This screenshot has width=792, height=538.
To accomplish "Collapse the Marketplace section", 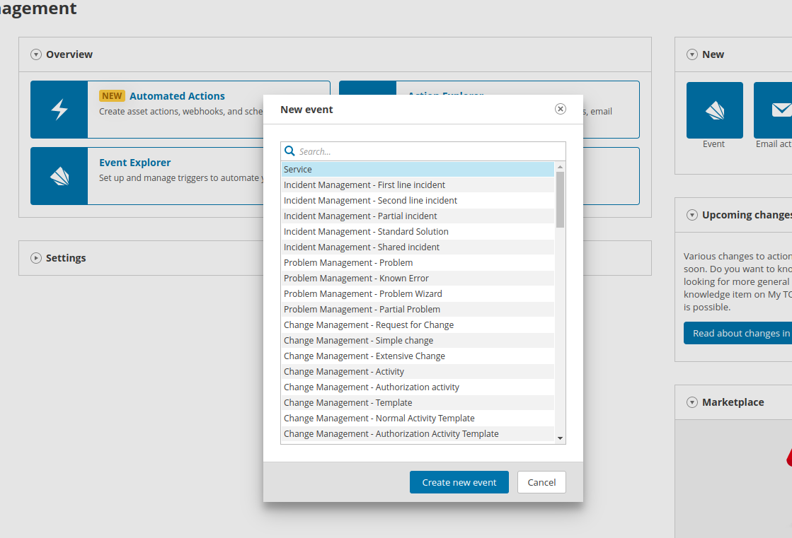I will [x=691, y=402].
